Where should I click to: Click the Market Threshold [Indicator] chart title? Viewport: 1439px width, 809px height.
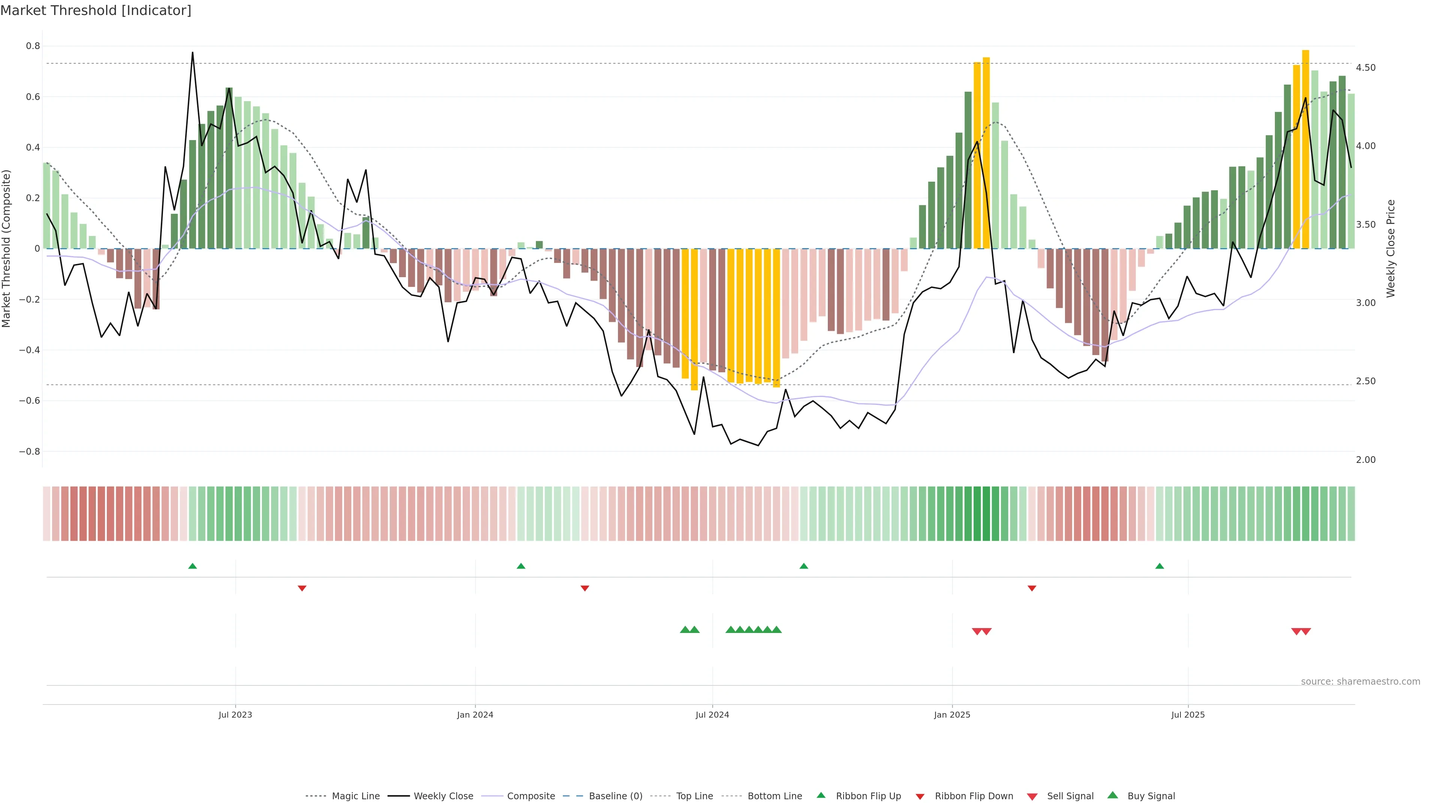[96, 10]
